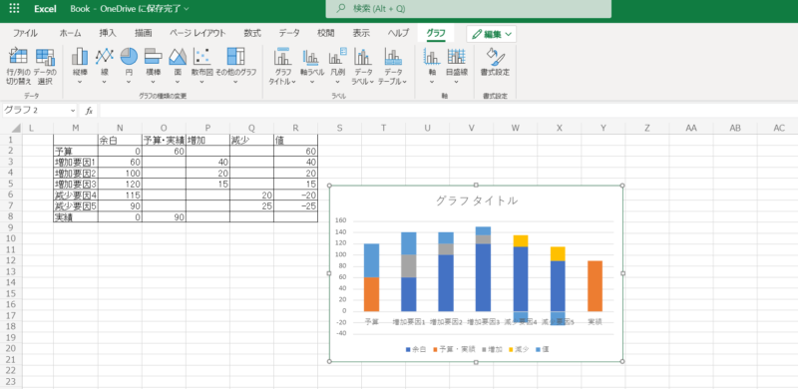Click Switch Row/Column (行/列の切り替え) icon

pos(18,67)
